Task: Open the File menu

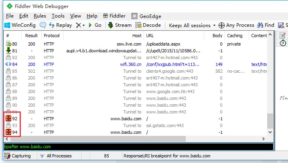Action: click(x=10, y=16)
